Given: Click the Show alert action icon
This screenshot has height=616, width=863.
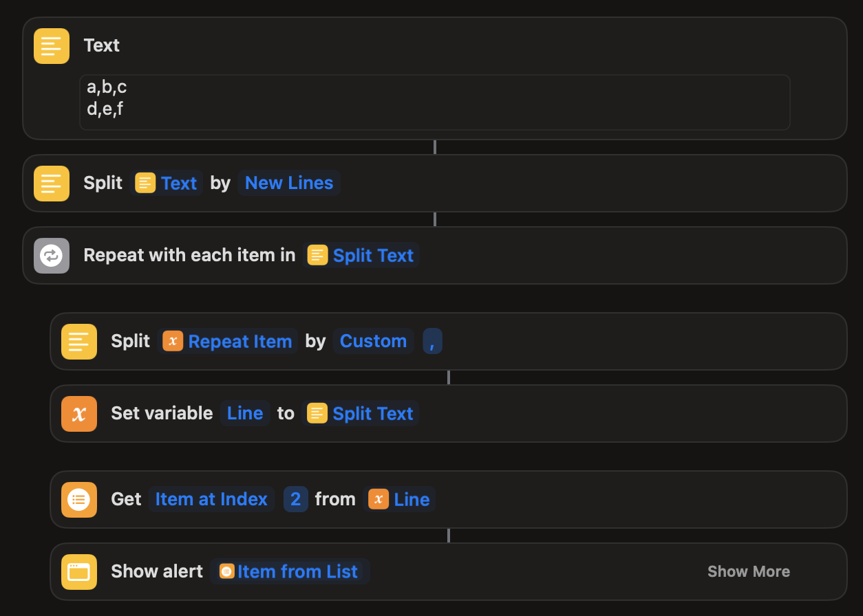Looking at the screenshot, I should [79, 572].
